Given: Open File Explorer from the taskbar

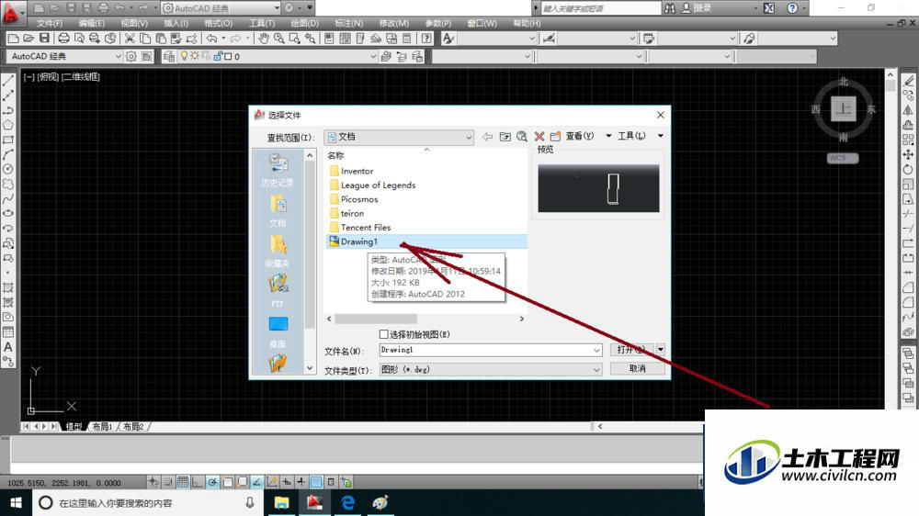Looking at the screenshot, I should [281, 502].
